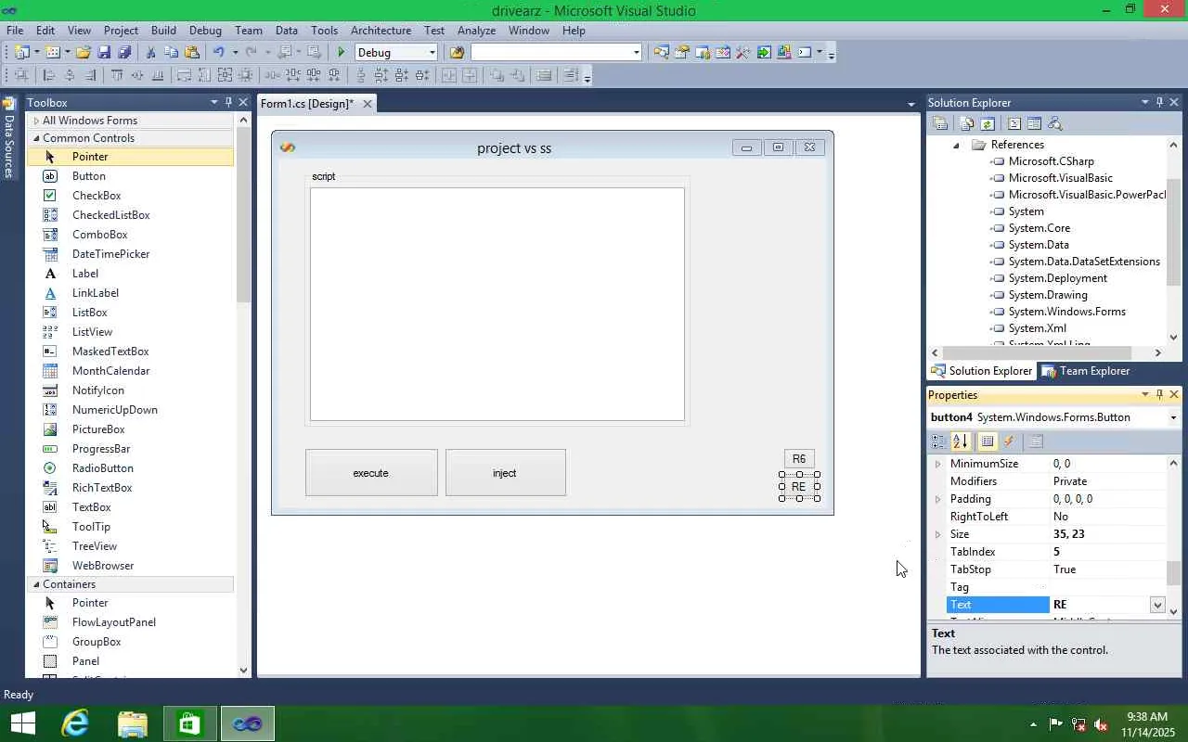This screenshot has width=1188, height=742.
Task: Switch to the Team Explorer tab
Action: click(x=1085, y=371)
